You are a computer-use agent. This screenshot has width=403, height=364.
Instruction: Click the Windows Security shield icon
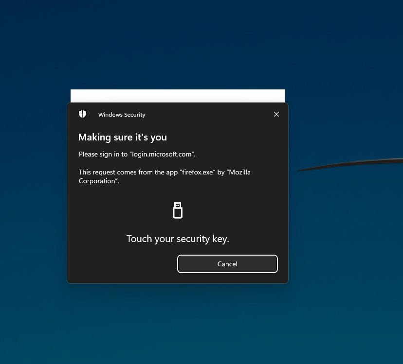pyautogui.click(x=83, y=114)
